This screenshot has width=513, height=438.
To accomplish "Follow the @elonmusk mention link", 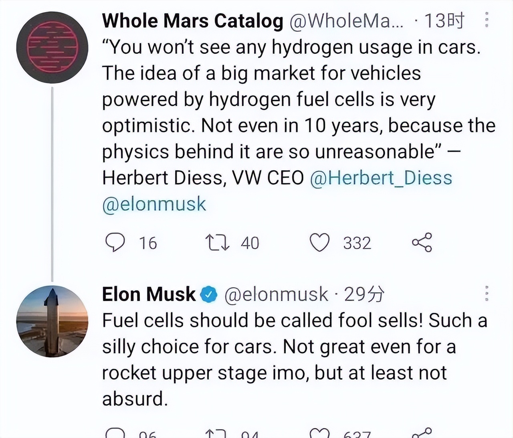I will click(x=154, y=204).
